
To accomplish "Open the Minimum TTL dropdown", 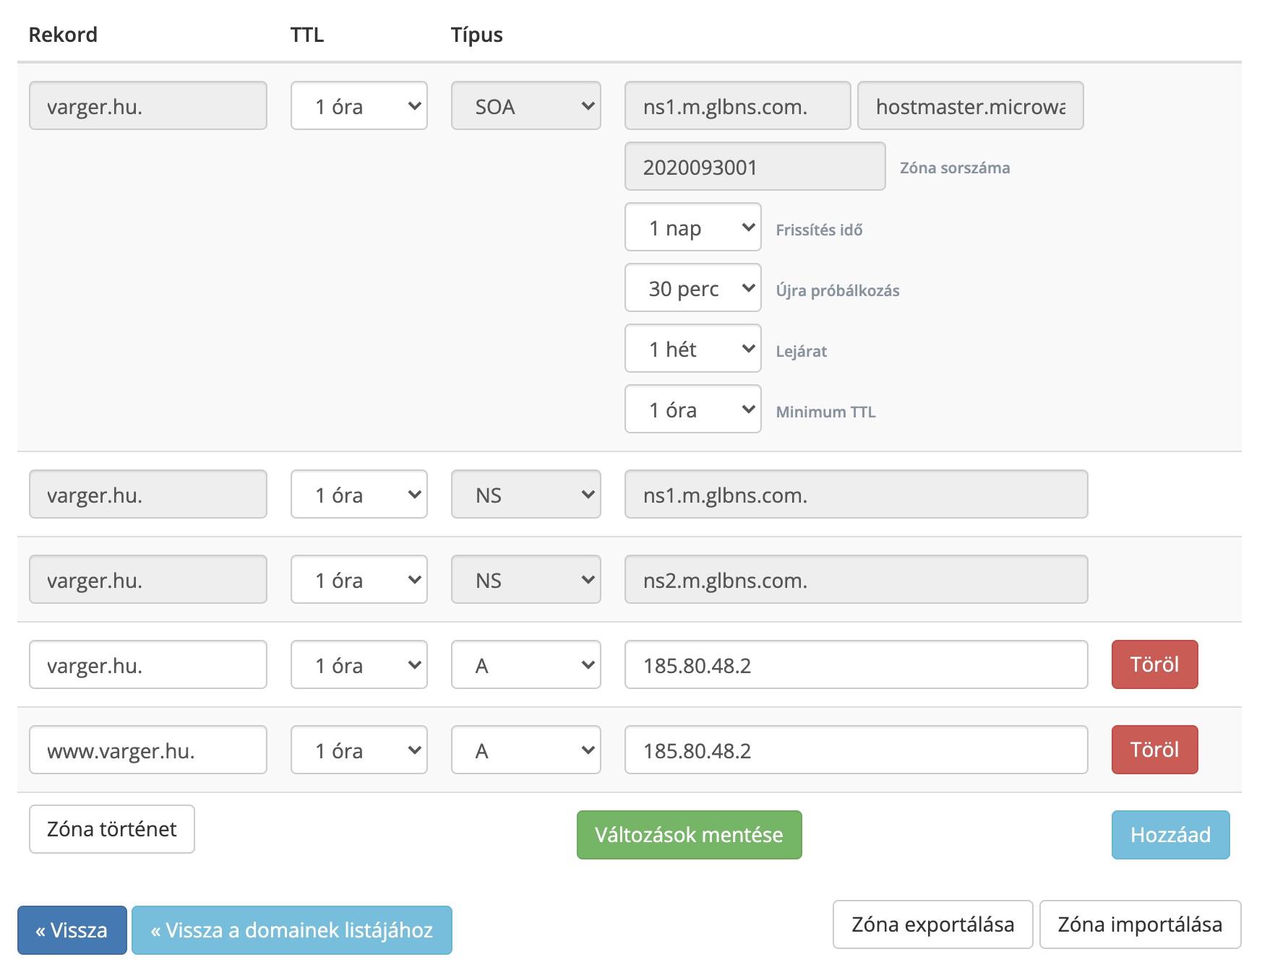I will coord(692,409).
